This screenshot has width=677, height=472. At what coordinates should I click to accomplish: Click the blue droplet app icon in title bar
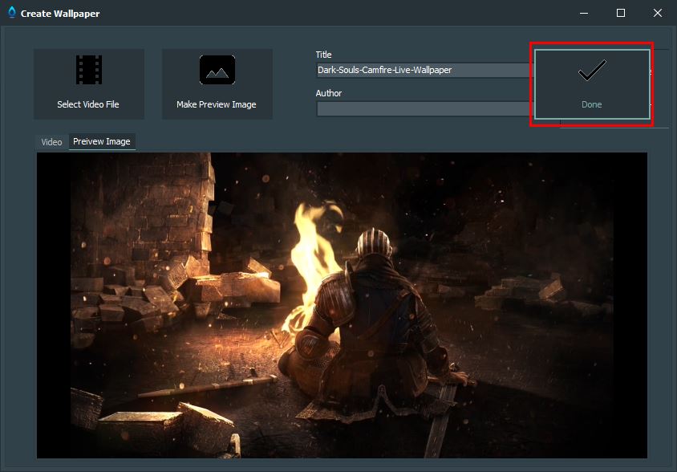12,13
